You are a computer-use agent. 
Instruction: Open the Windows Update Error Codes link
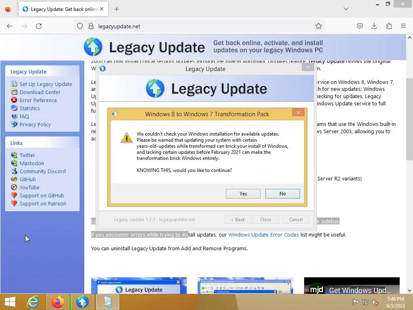coord(263,235)
